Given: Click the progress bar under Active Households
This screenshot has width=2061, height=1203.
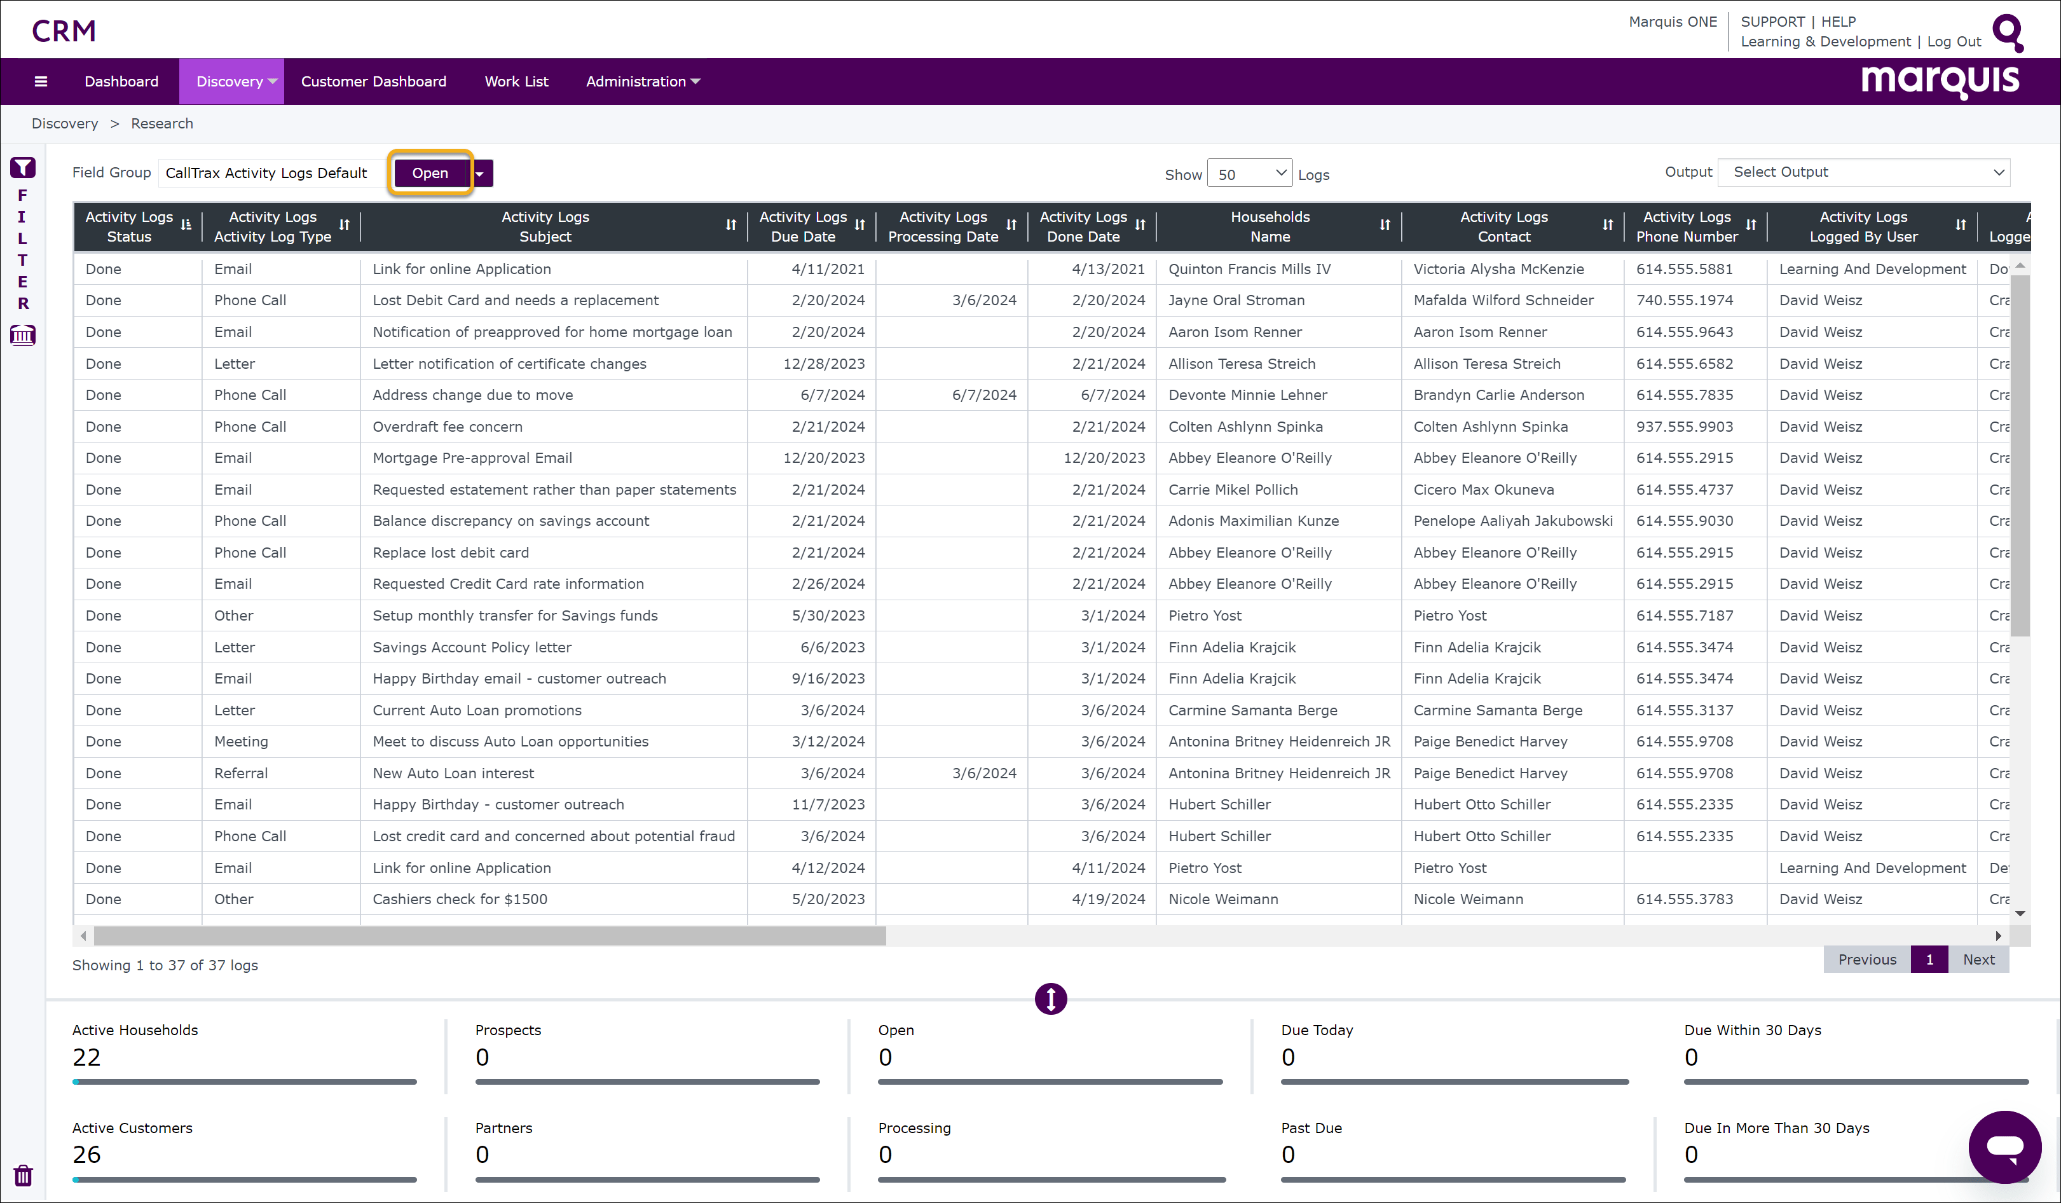Looking at the screenshot, I should (243, 1082).
